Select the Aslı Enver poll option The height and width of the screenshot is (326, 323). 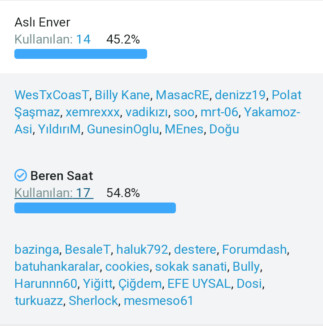tap(42, 22)
